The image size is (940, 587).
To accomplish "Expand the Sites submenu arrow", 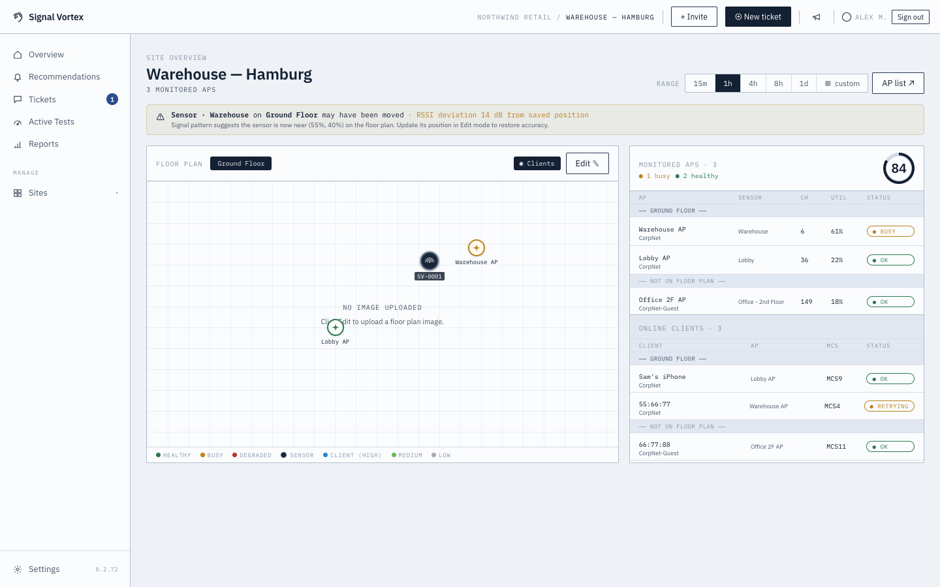I will coord(117,193).
